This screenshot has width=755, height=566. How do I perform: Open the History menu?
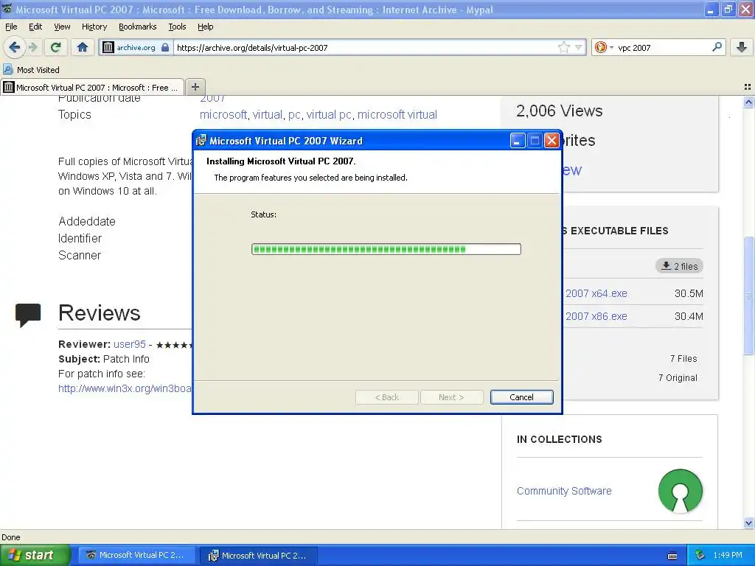[94, 27]
